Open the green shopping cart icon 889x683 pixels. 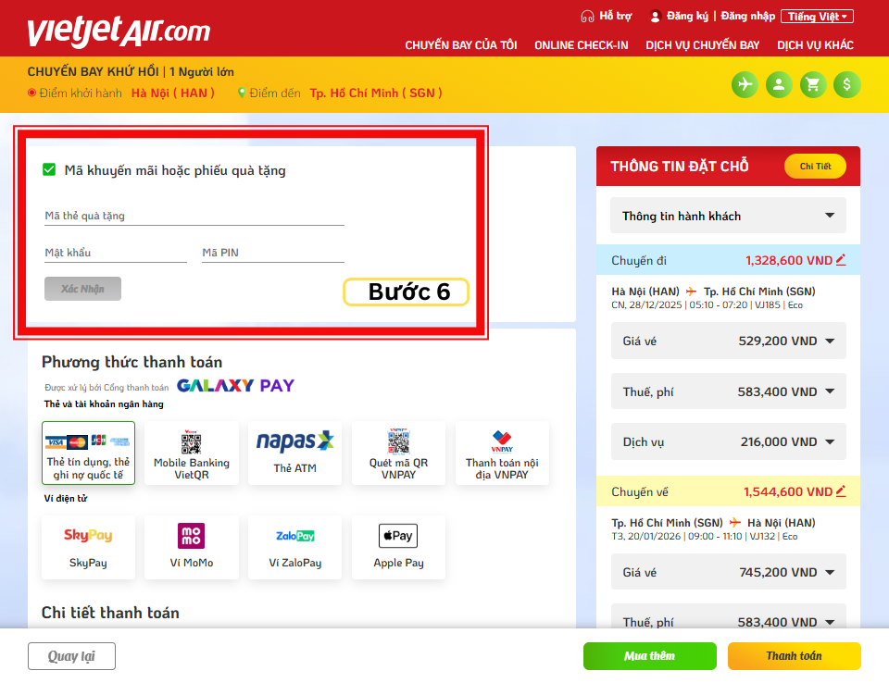pos(813,85)
